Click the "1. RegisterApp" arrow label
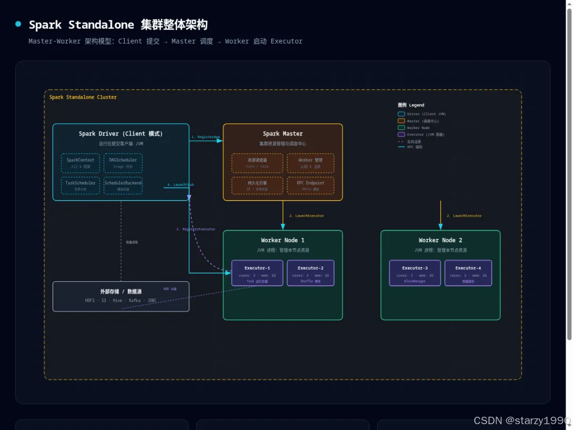 point(206,137)
